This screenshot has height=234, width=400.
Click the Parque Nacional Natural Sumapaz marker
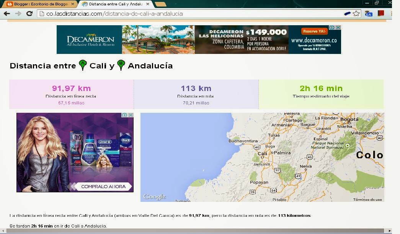coord(347,145)
